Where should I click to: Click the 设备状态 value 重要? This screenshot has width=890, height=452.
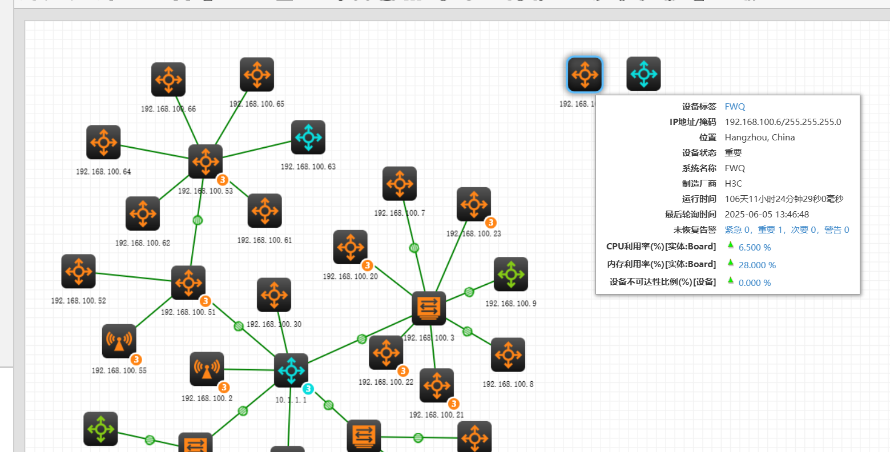point(733,153)
